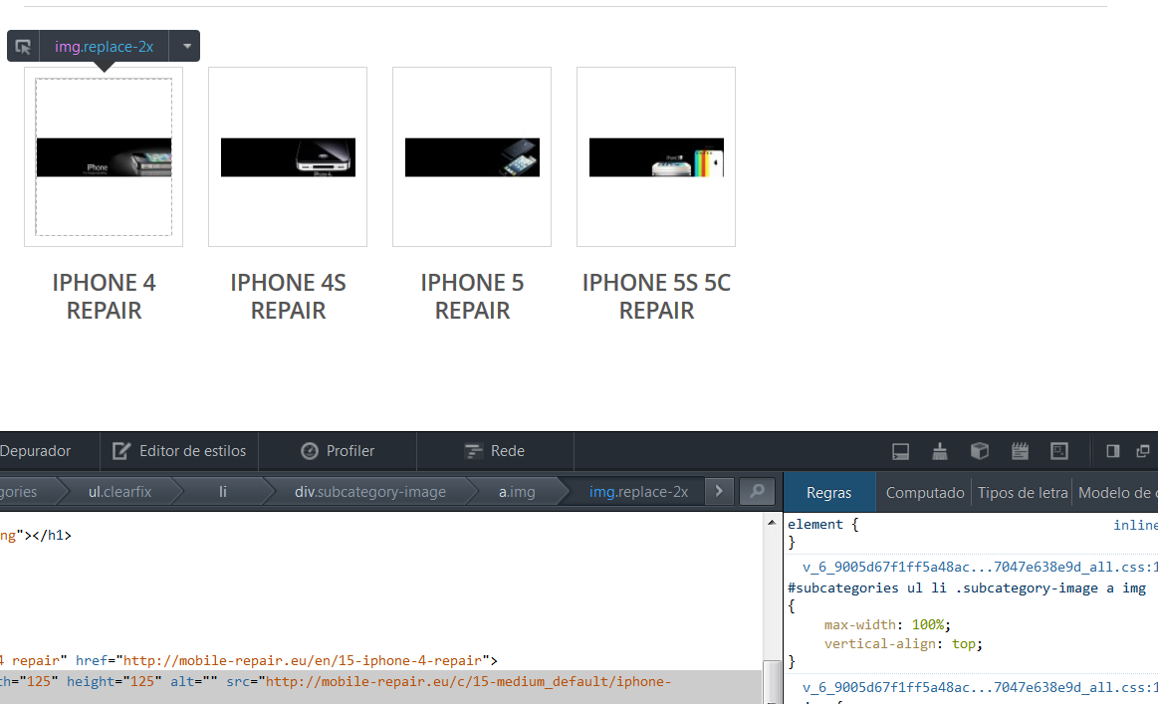
Task: Click the #subcategories rule selector
Action: pyautogui.click(x=967, y=588)
